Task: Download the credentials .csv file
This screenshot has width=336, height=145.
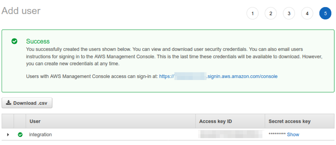Action: tap(27, 103)
